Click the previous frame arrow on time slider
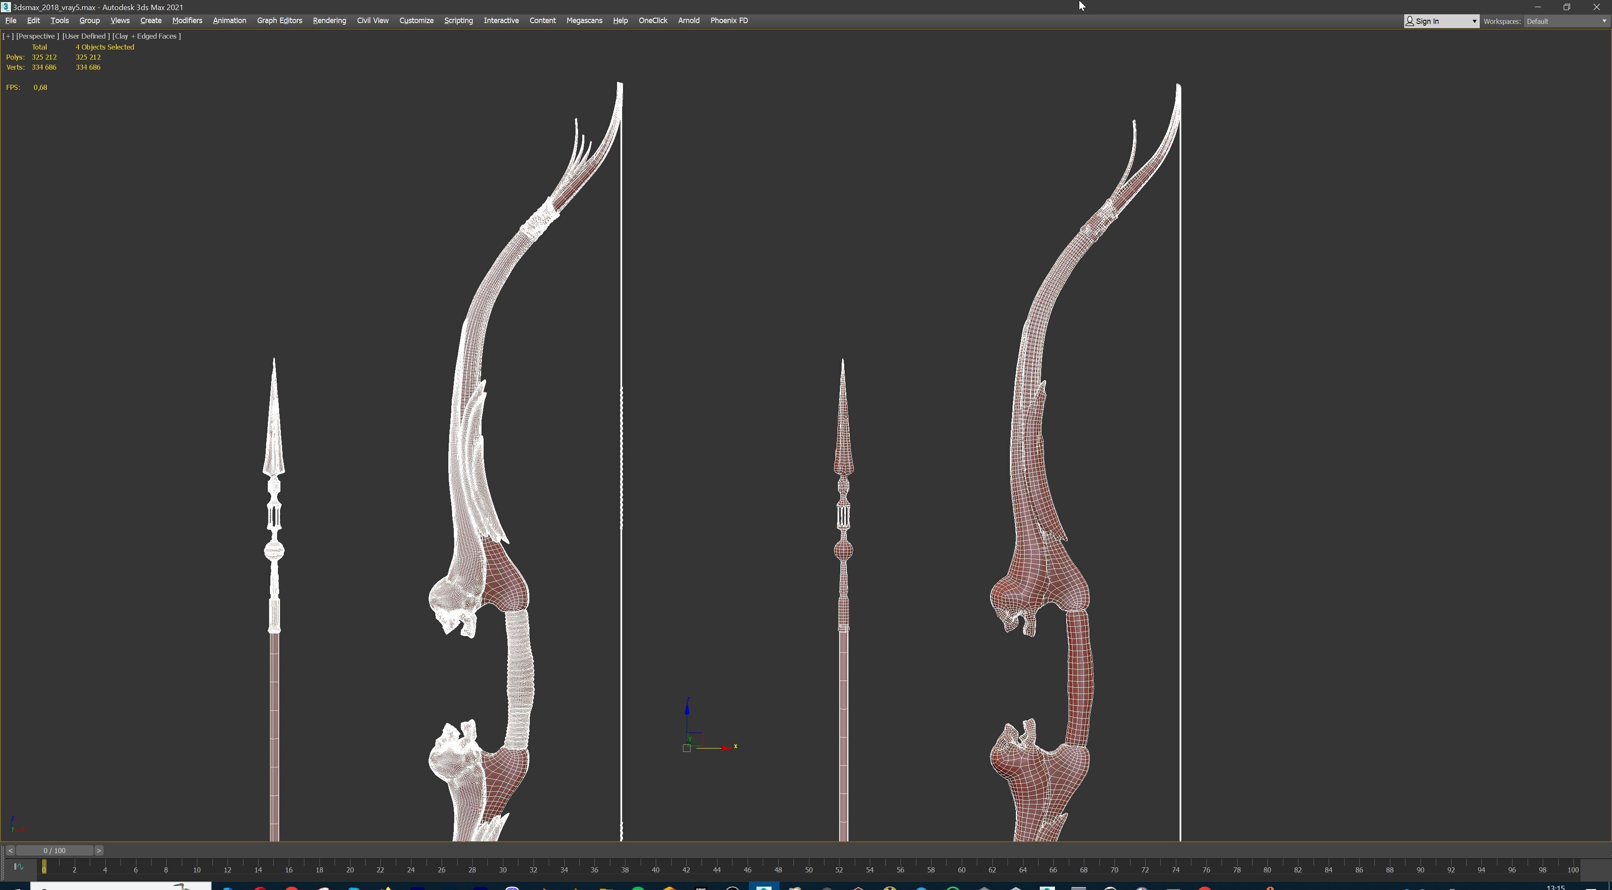Image resolution: width=1612 pixels, height=890 pixels. (x=10, y=851)
